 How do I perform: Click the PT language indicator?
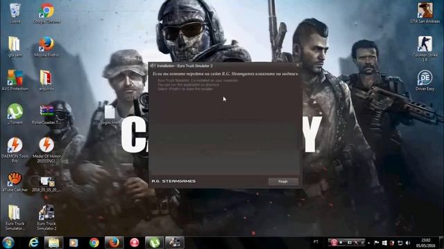pyautogui.click(x=316, y=242)
